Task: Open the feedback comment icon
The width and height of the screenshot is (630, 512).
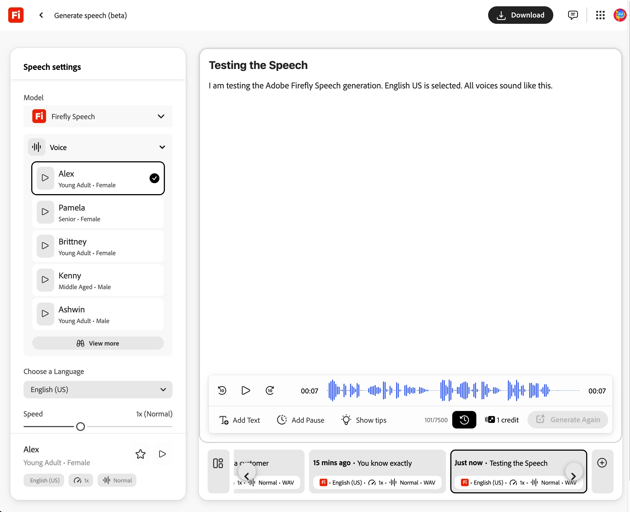Action: [x=572, y=15]
